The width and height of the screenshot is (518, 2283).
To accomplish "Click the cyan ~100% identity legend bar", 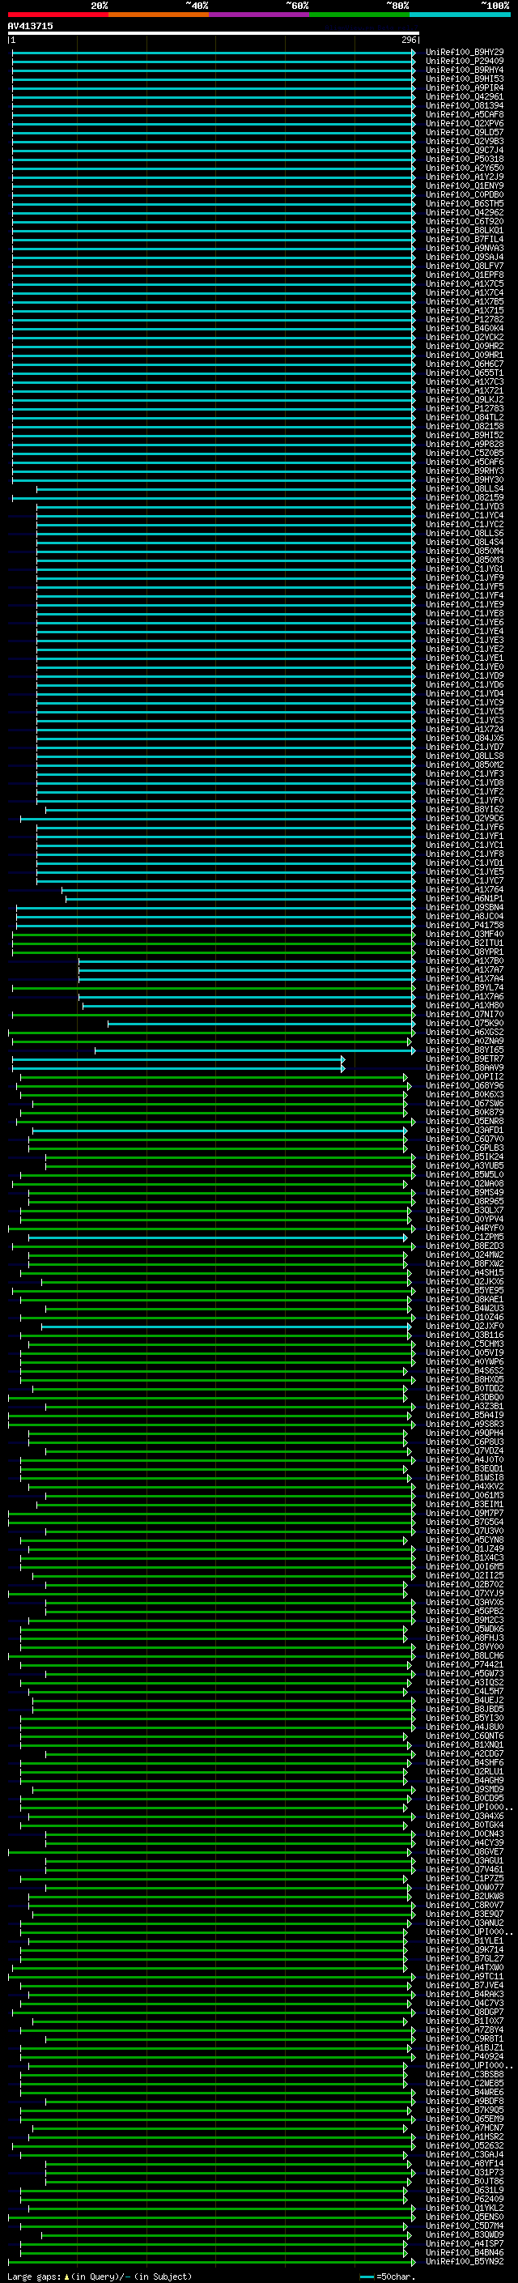I will [460, 15].
